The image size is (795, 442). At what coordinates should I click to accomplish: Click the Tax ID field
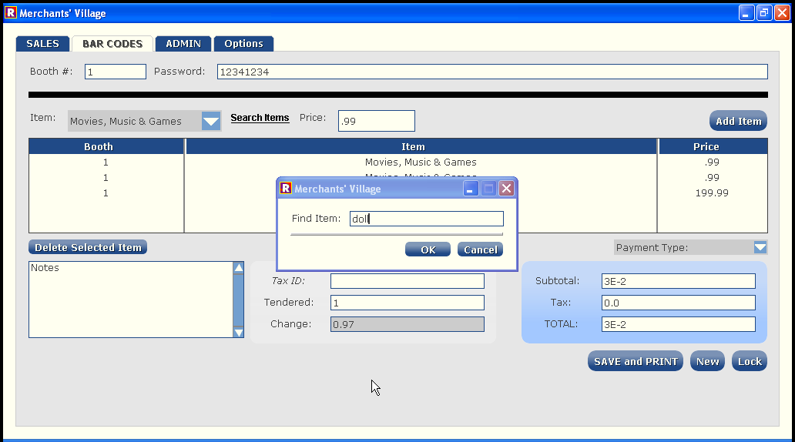coord(408,281)
